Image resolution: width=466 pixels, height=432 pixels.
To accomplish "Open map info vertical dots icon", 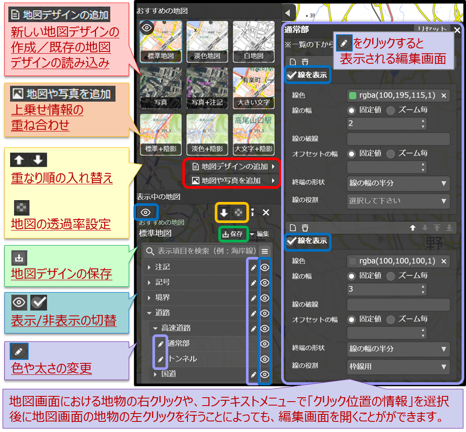I will click(x=252, y=212).
